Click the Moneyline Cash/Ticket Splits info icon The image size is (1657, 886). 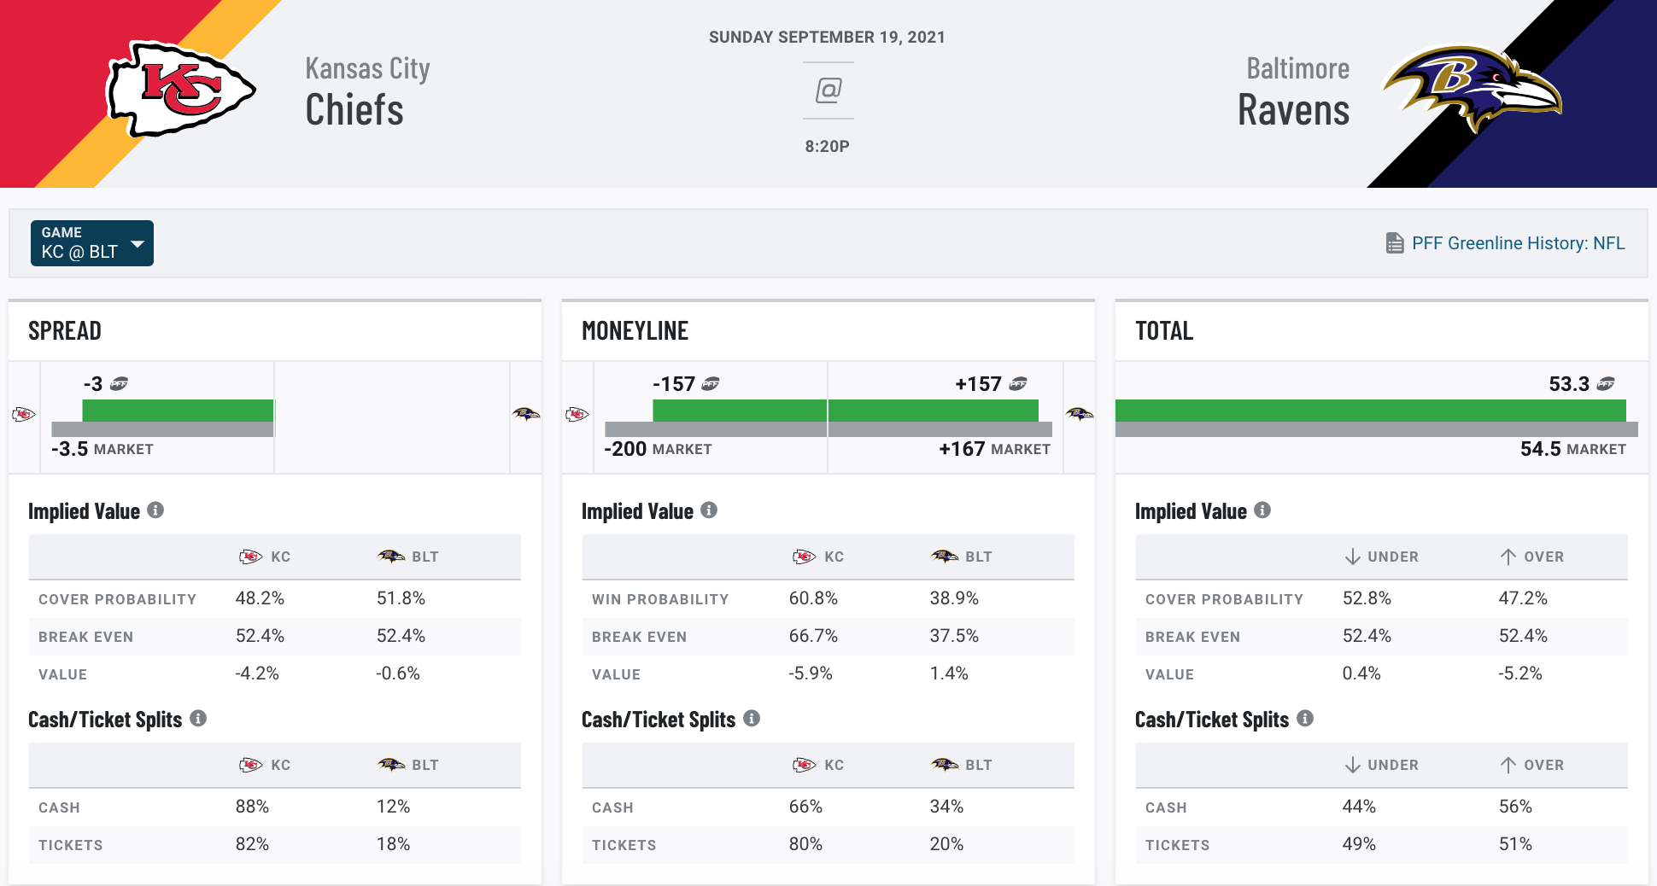[x=752, y=718]
